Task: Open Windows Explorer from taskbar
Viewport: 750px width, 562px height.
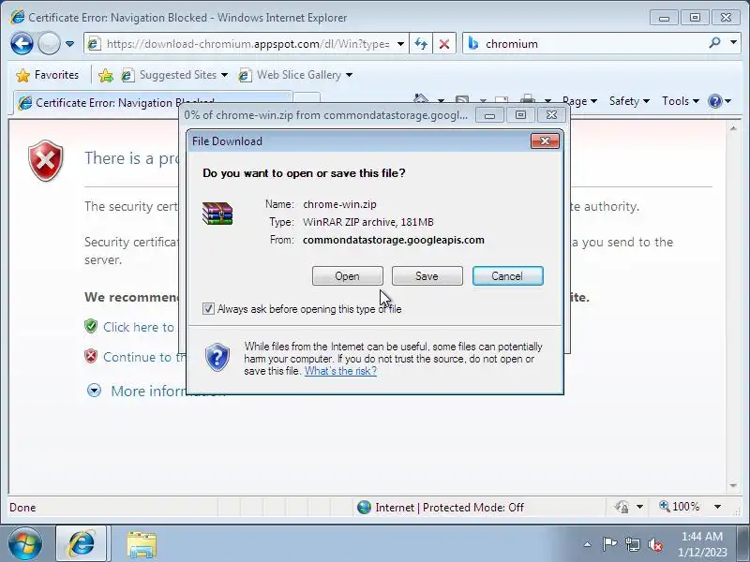Action: (x=142, y=545)
